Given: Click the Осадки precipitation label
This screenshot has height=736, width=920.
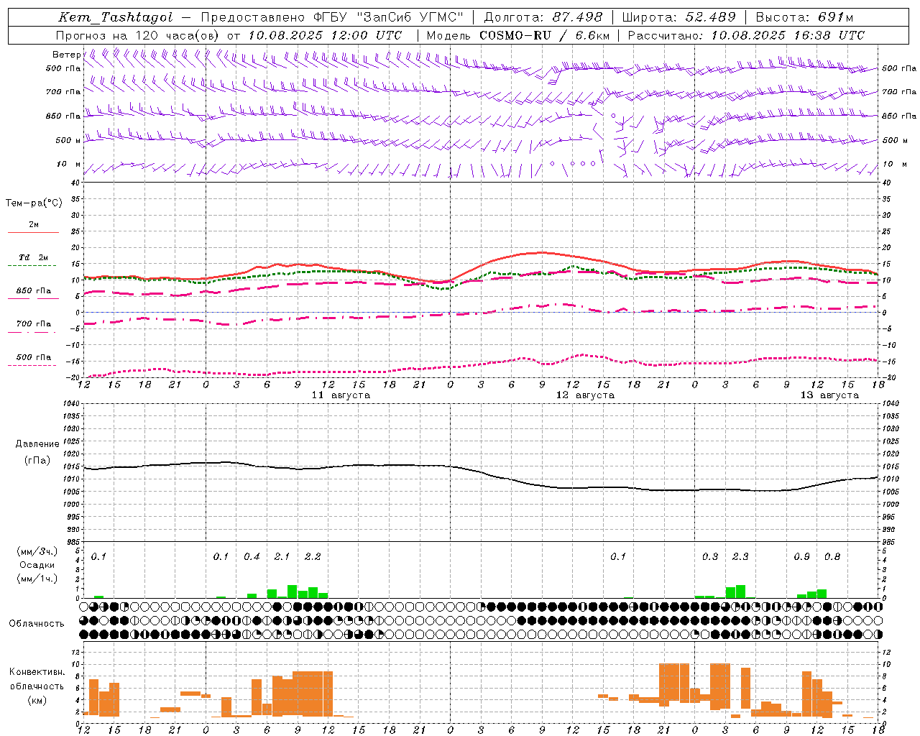Looking at the screenshot, I should [x=37, y=565].
